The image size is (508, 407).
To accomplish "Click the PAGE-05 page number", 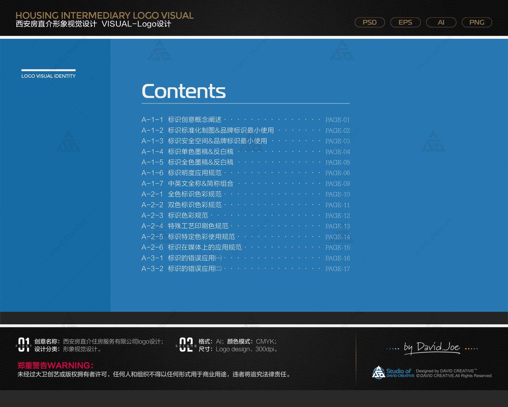I will click(x=338, y=162).
